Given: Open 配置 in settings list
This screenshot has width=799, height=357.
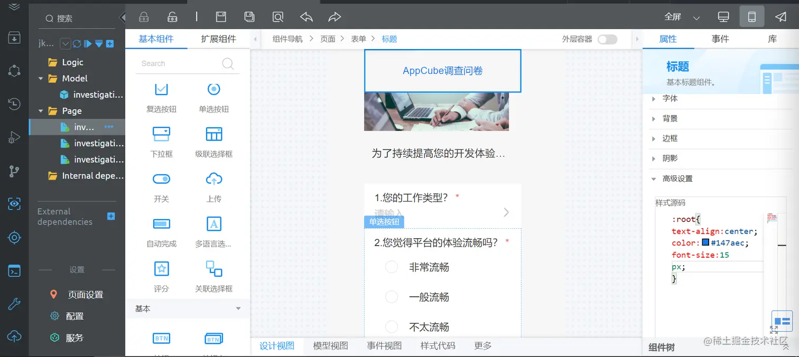Looking at the screenshot, I should coord(75,316).
